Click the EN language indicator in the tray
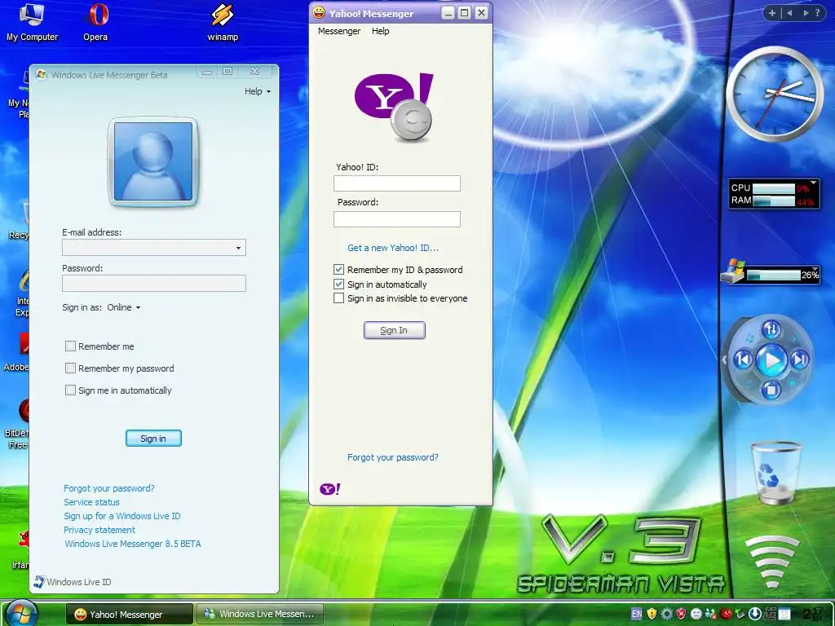The image size is (835, 626). (636, 615)
